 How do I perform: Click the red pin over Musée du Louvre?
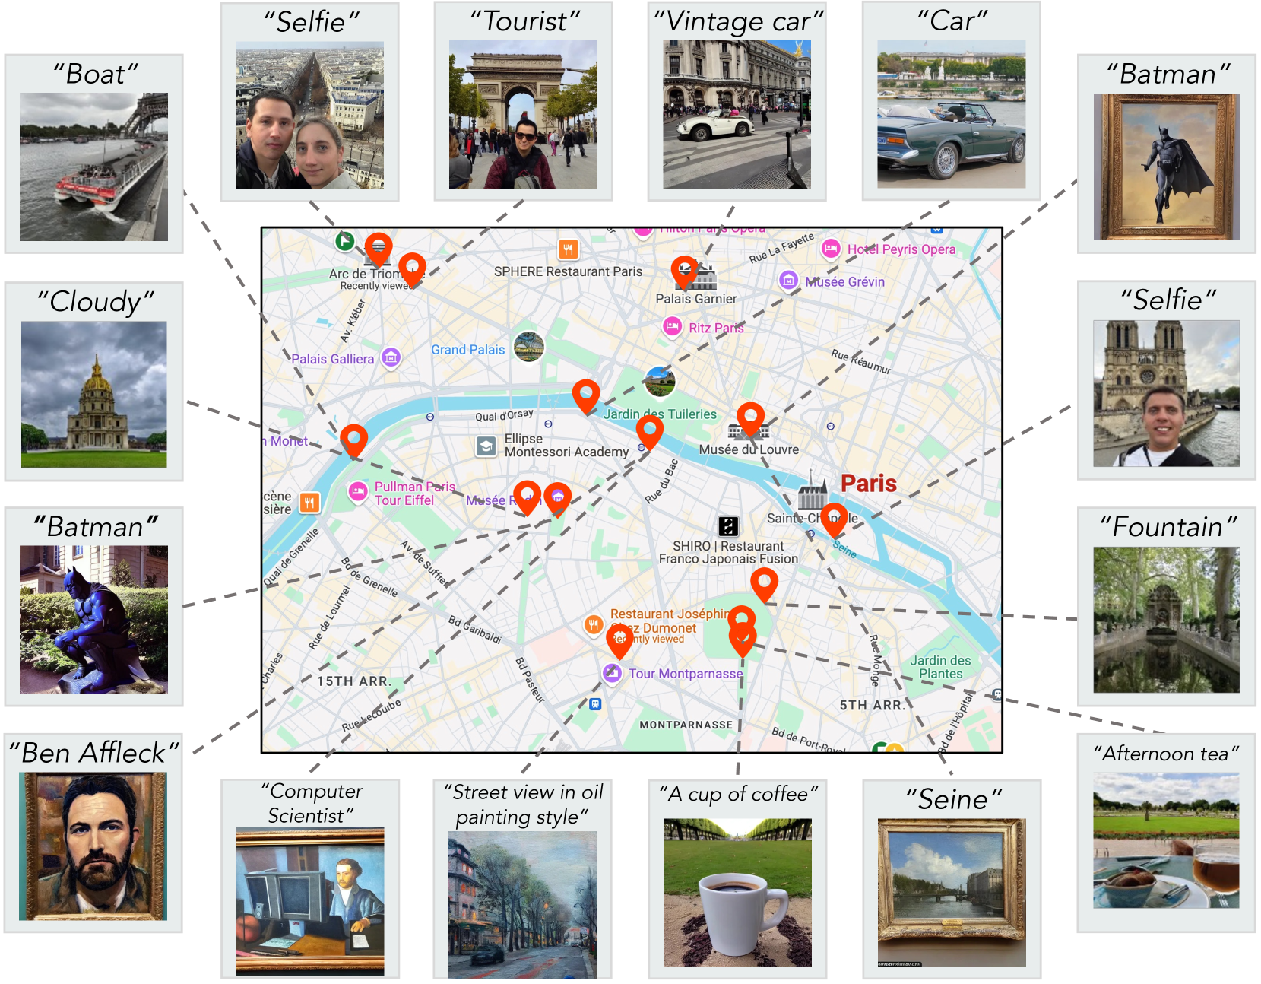751,420
